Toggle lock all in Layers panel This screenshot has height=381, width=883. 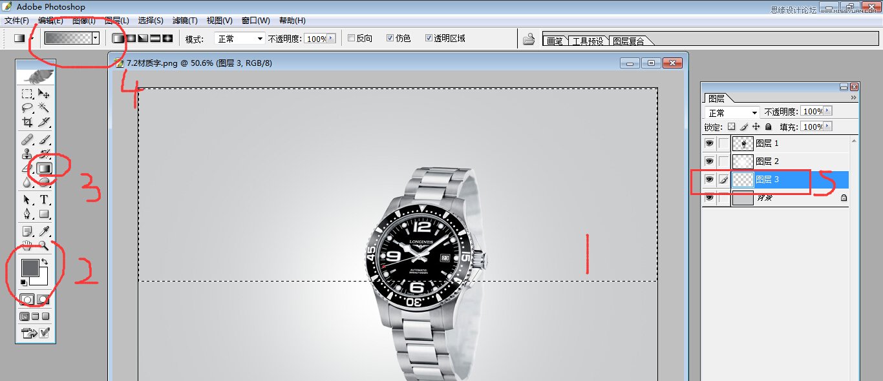click(x=768, y=127)
